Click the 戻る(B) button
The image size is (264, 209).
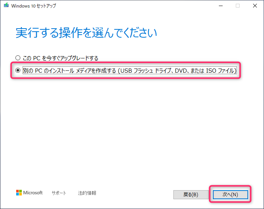coord(191,195)
